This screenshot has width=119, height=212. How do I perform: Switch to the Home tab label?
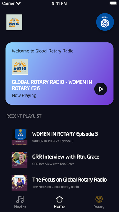[59, 207]
